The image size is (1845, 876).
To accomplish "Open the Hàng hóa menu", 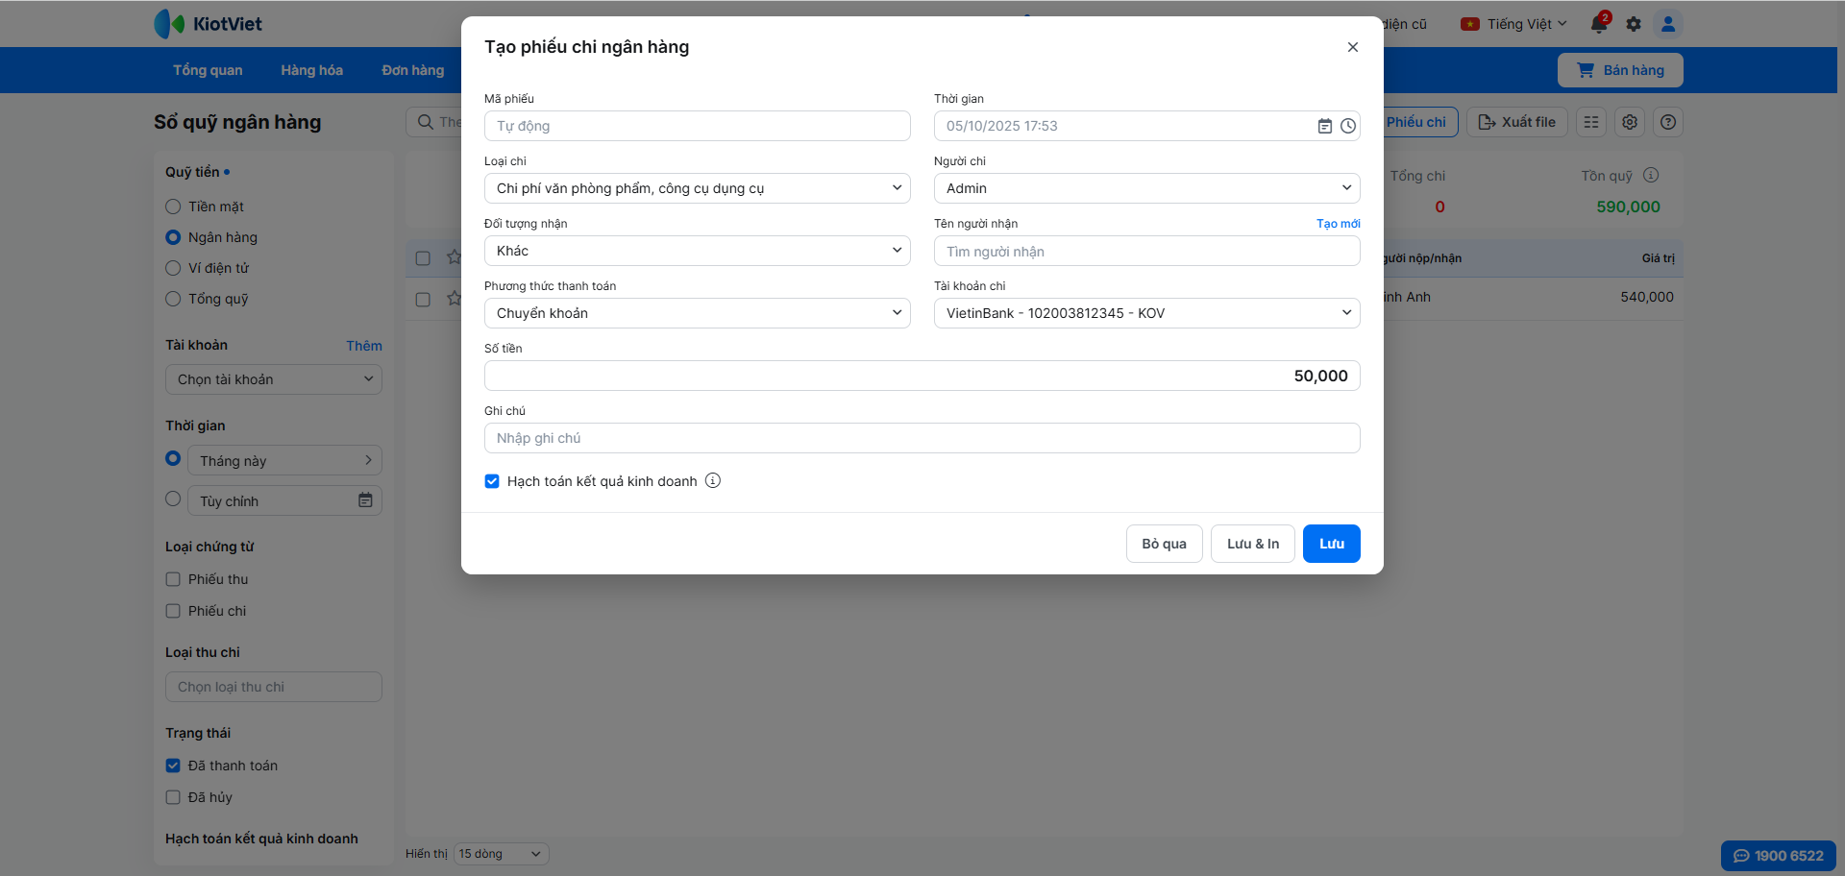I will coord(311,70).
